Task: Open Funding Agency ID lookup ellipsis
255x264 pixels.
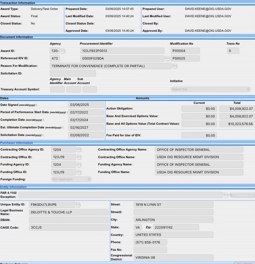Action: [79, 165]
